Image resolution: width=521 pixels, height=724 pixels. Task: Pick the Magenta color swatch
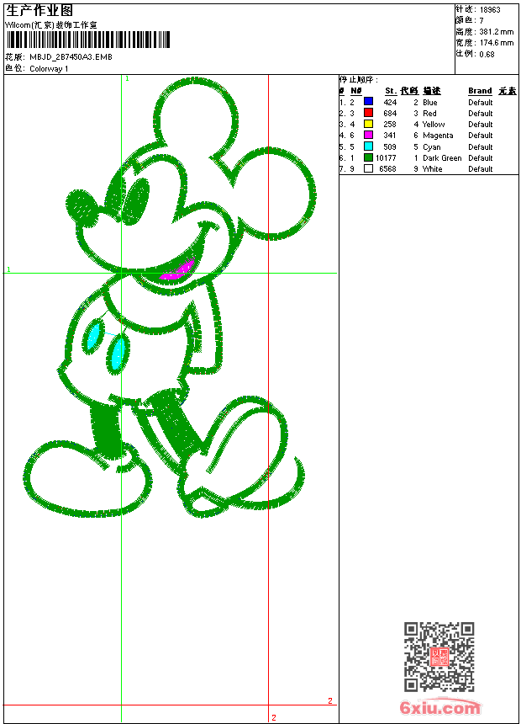[x=368, y=135]
